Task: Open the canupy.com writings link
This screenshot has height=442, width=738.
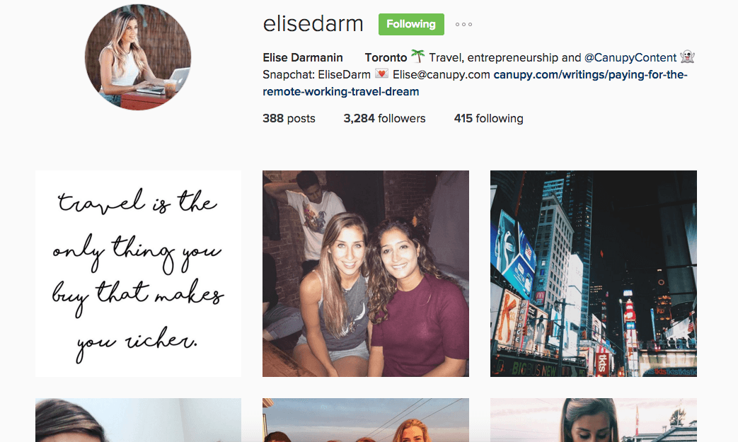Action: pos(475,83)
